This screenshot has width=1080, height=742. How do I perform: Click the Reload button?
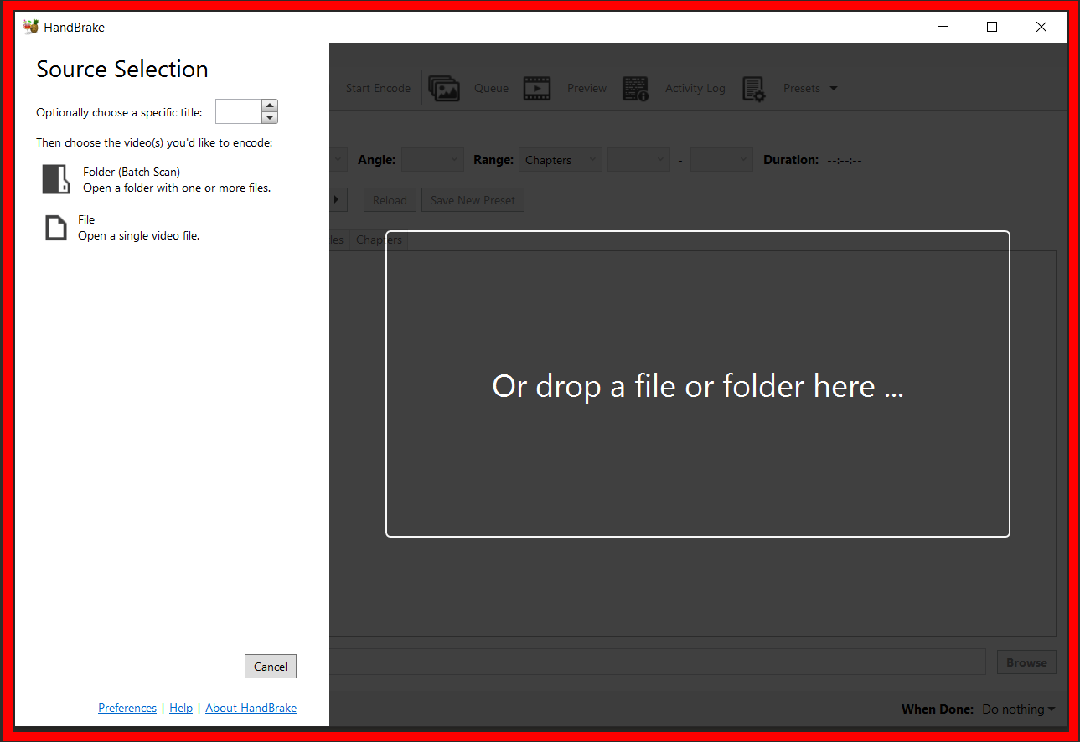point(389,199)
